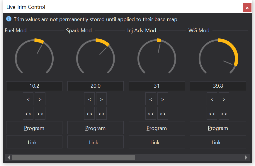Viewport: 255px width, 166px height.
Task: Click WG Mod small increment arrow
Action: pyautogui.click(x=224, y=99)
